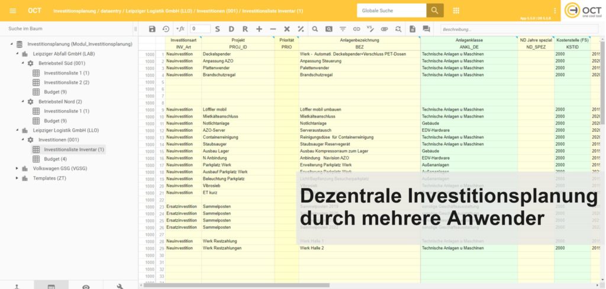
Task: Select Investitionsliste 2 (2) tree item
Action: [x=66, y=82]
